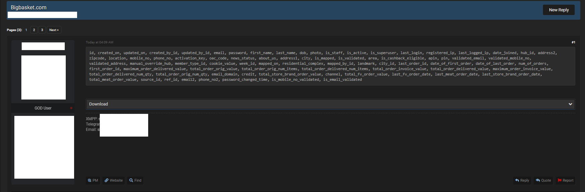The width and height of the screenshot is (585, 192).
Task: Select page 1 in the pagination
Action: pyautogui.click(x=26, y=30)
